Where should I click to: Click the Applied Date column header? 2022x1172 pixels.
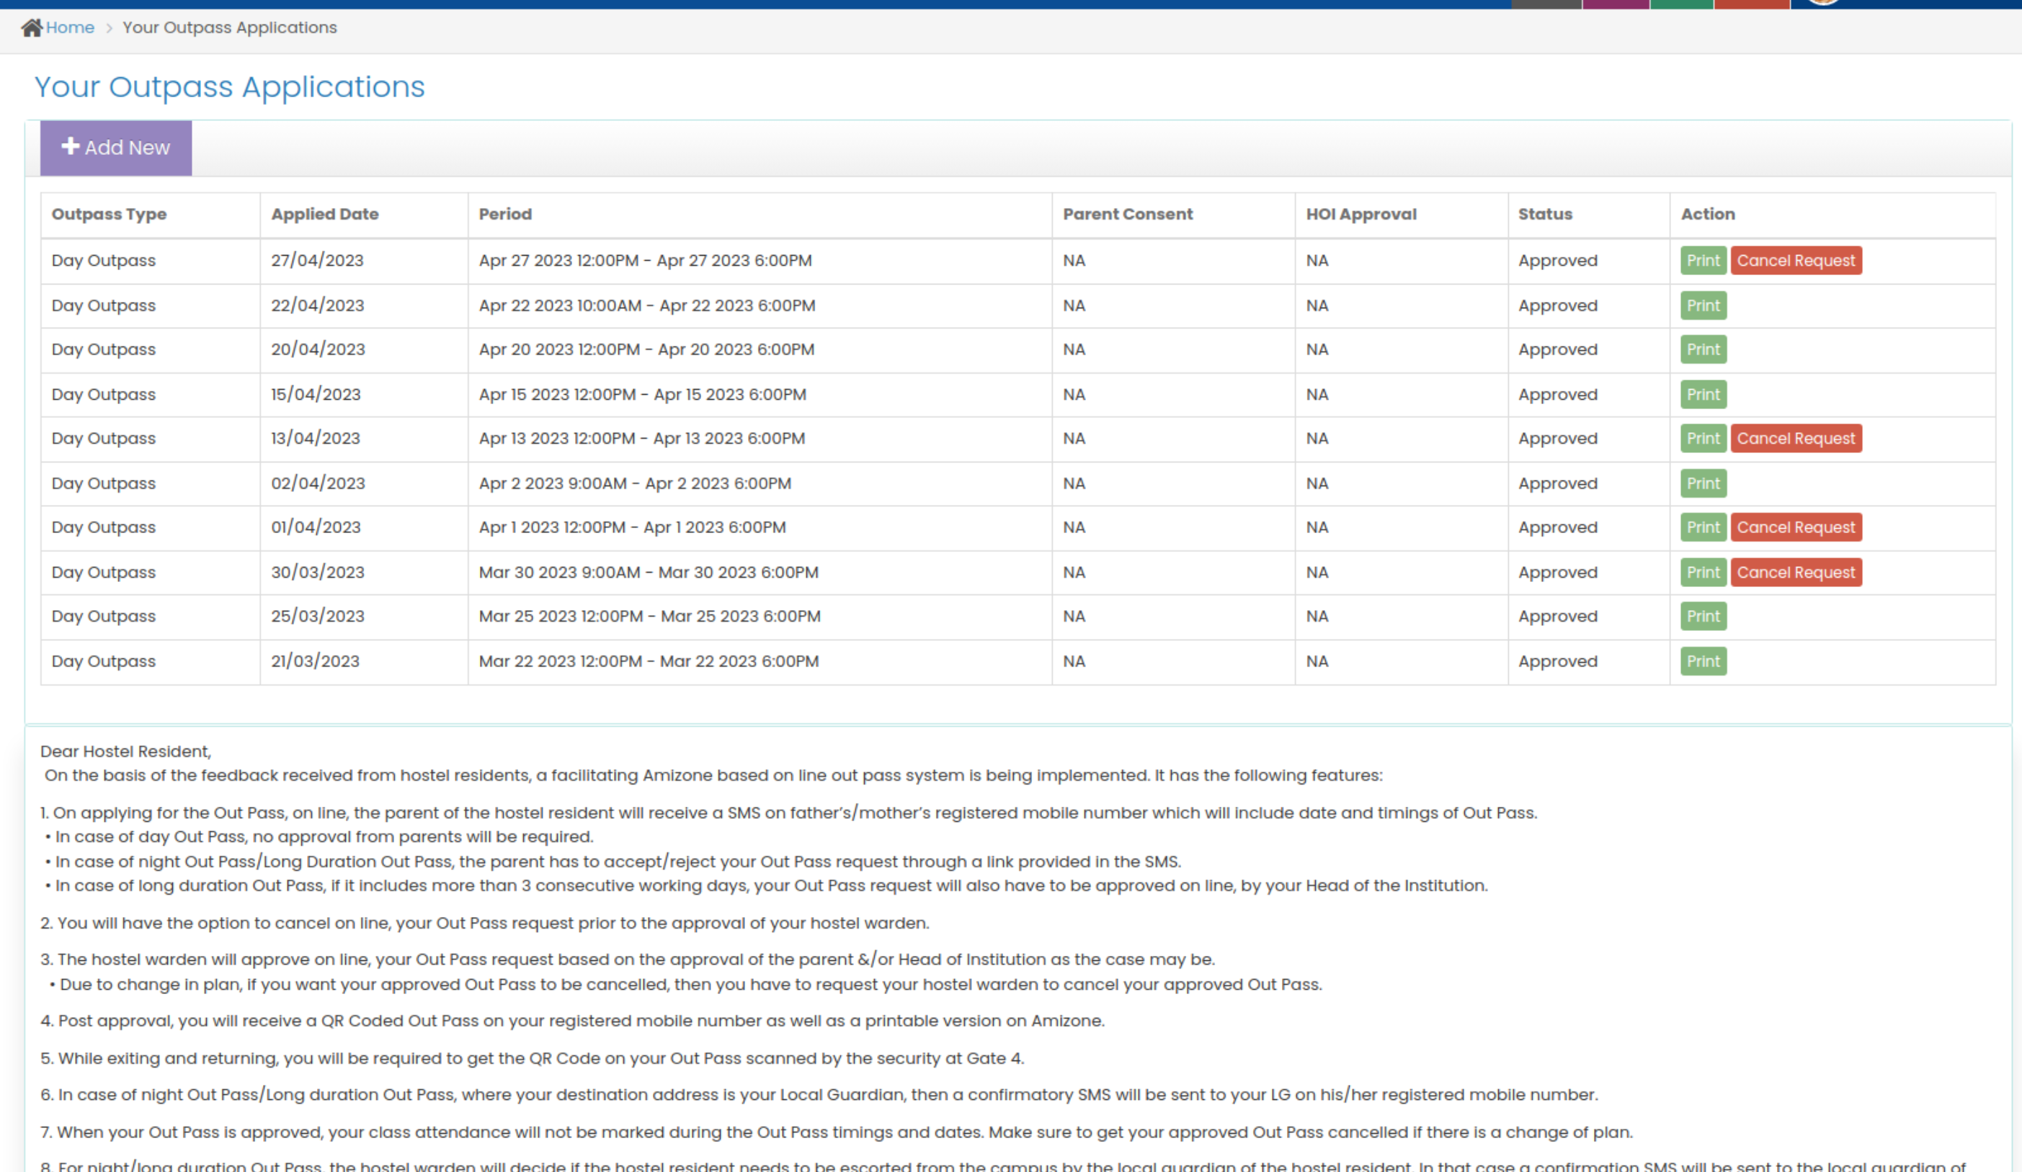pos(324,214)
